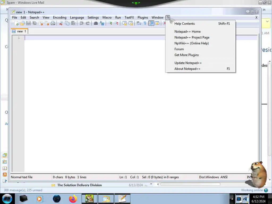Open Calendar icon in Live Mail sidebar

5,162
